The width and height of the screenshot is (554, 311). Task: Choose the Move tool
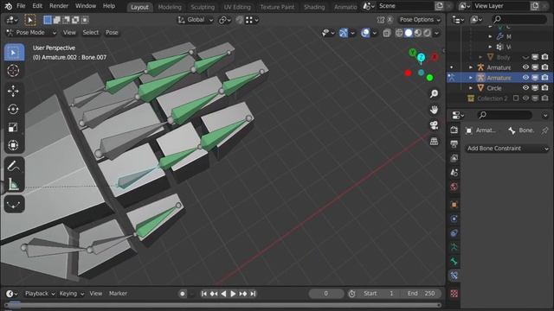14,91
